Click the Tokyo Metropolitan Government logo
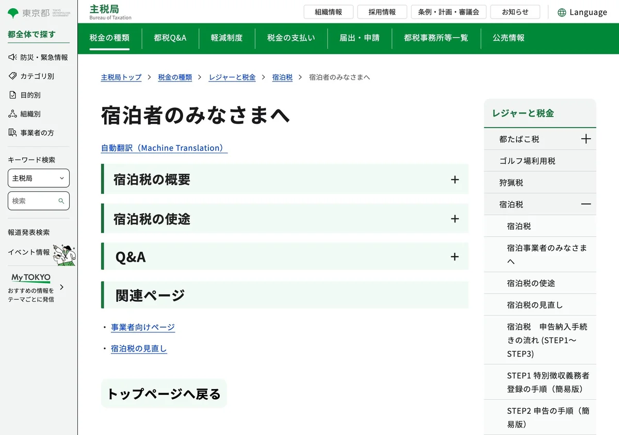 coord(39,13)
